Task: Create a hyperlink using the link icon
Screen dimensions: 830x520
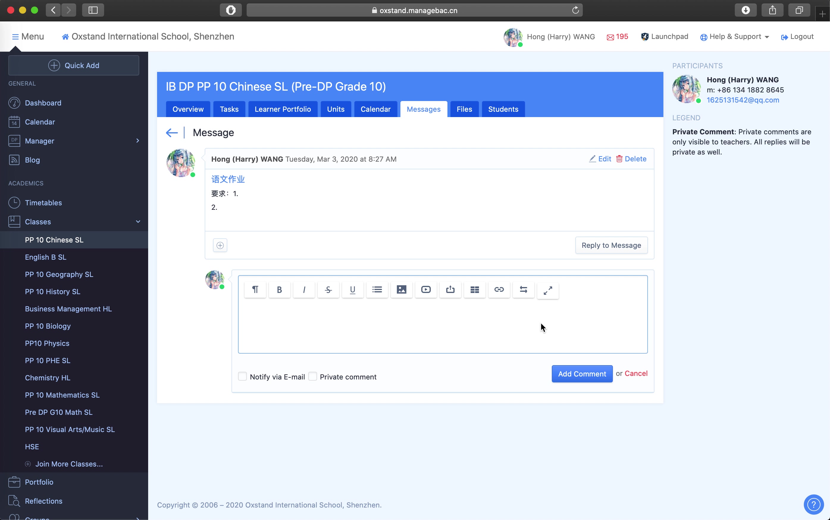Action: (x=499, y=290)
